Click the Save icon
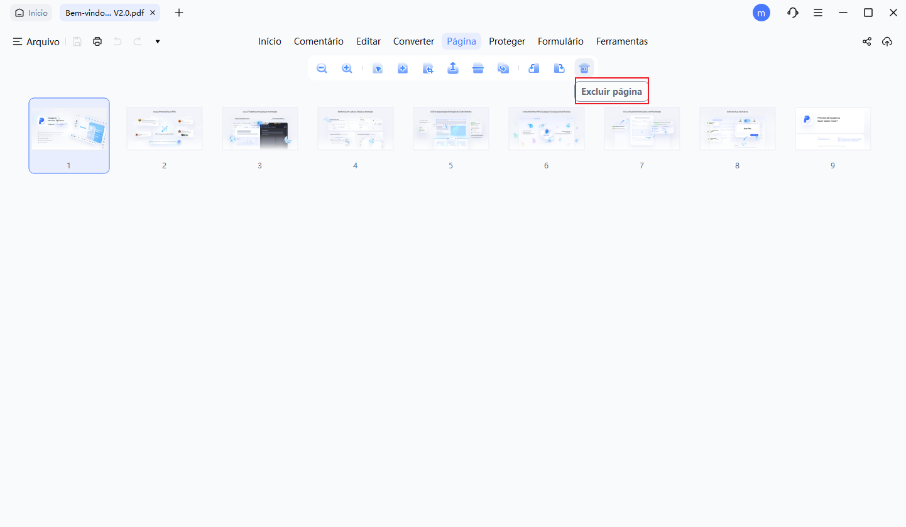Screen dimensions: 906x527 point(77,41)
